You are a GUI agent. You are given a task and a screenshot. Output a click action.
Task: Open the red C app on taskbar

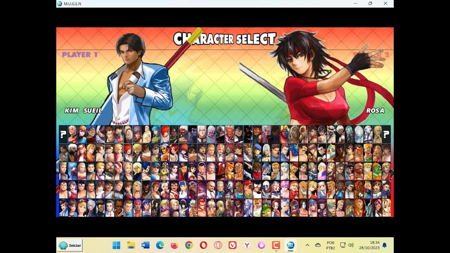click(276, 245)
